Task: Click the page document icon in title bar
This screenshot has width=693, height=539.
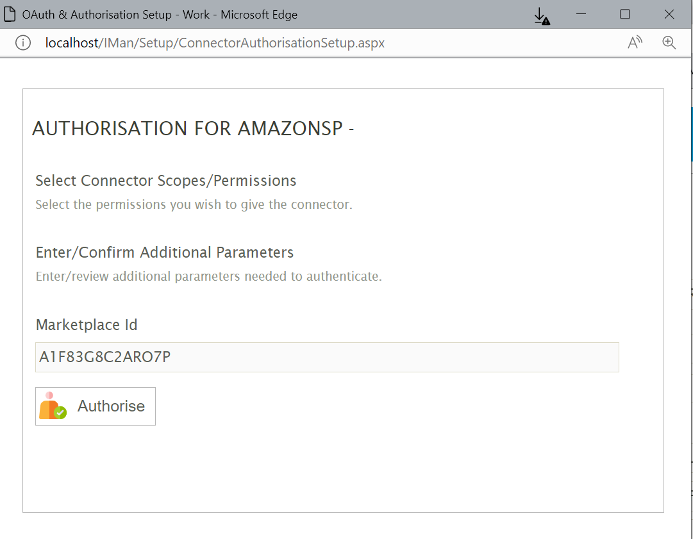Action: point(10,14)
